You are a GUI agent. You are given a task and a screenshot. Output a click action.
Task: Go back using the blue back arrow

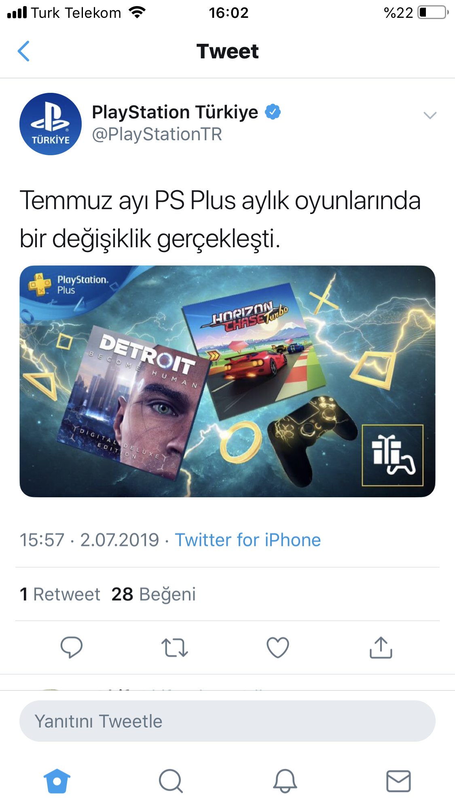click(23, 51)
